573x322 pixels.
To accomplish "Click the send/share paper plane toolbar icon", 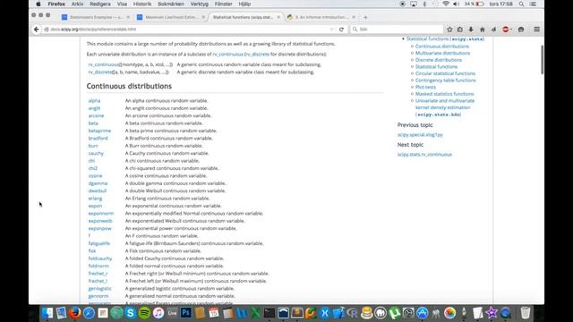I will click(493, 30).
